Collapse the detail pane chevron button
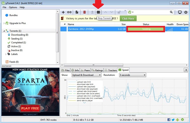Screen dimensions: 190x123 pyautogui.click(x=186, y=70)
